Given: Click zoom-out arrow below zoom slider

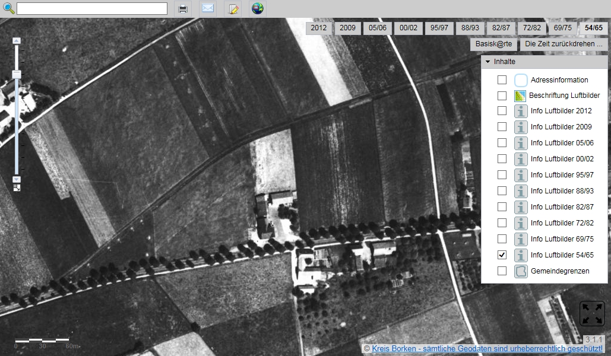Looking at the screenshot, I should point(17,179).
